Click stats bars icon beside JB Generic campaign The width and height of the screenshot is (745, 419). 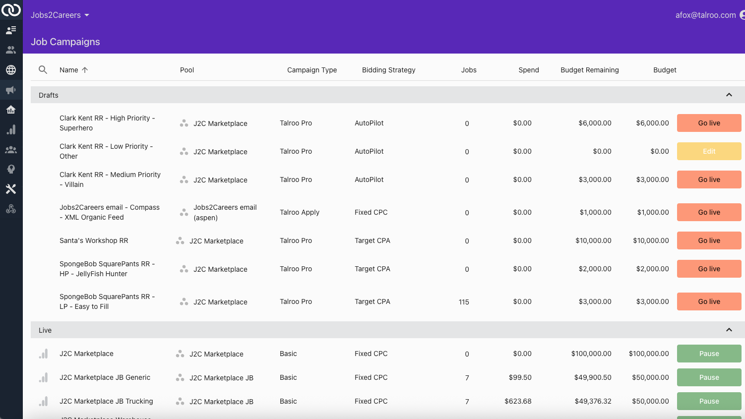coord(44,377)
